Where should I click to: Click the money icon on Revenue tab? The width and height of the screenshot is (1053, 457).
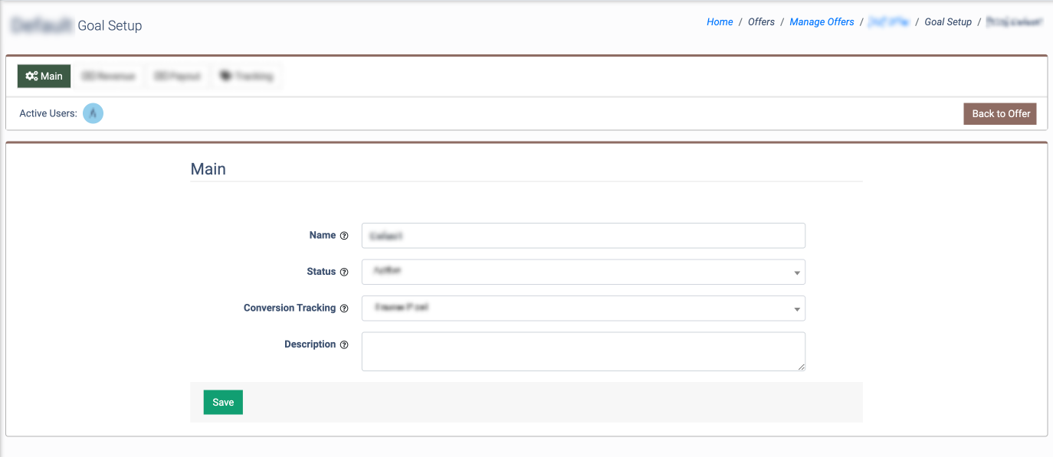(x=87, y=77)
